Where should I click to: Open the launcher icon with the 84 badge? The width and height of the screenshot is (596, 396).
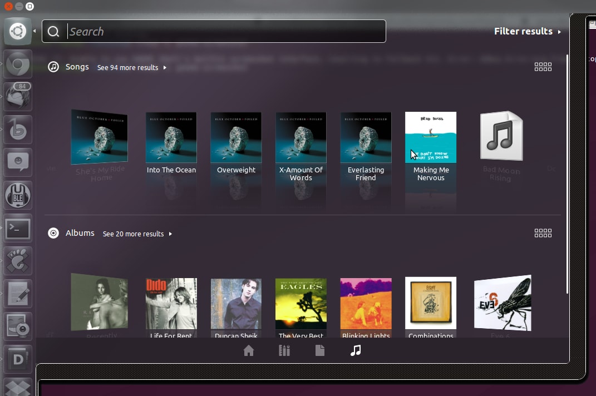tap(17, 97)
